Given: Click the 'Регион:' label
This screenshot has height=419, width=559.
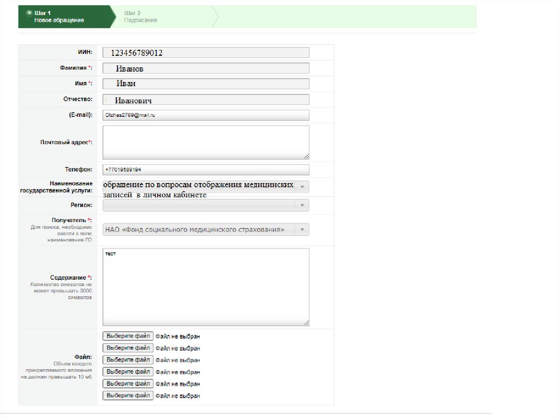Looking at the screenshot, I should [81, 205].
